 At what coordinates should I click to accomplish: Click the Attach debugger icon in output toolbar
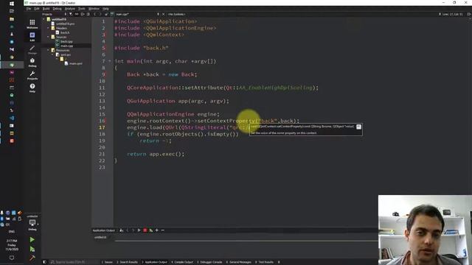click(121, 230)
